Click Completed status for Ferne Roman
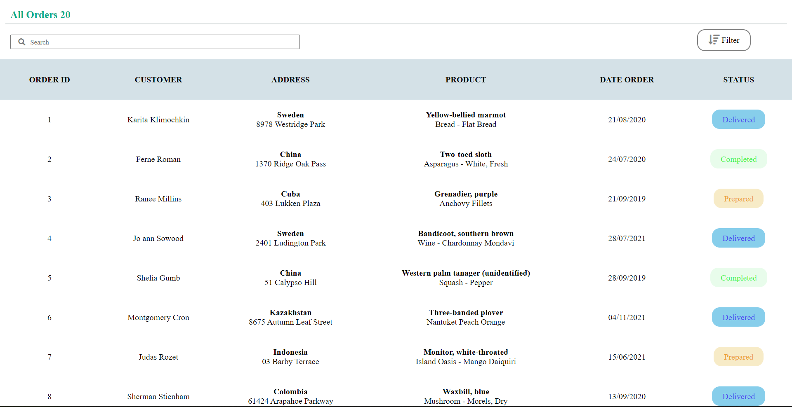Image resolution: width=792 pixels, height=407 pixels. [x=738, y=159]
